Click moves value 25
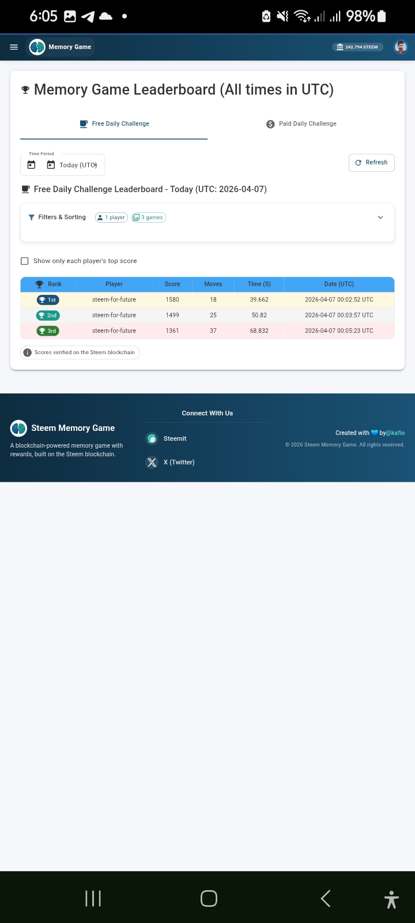415x923 pixels. tap(213, 316)
